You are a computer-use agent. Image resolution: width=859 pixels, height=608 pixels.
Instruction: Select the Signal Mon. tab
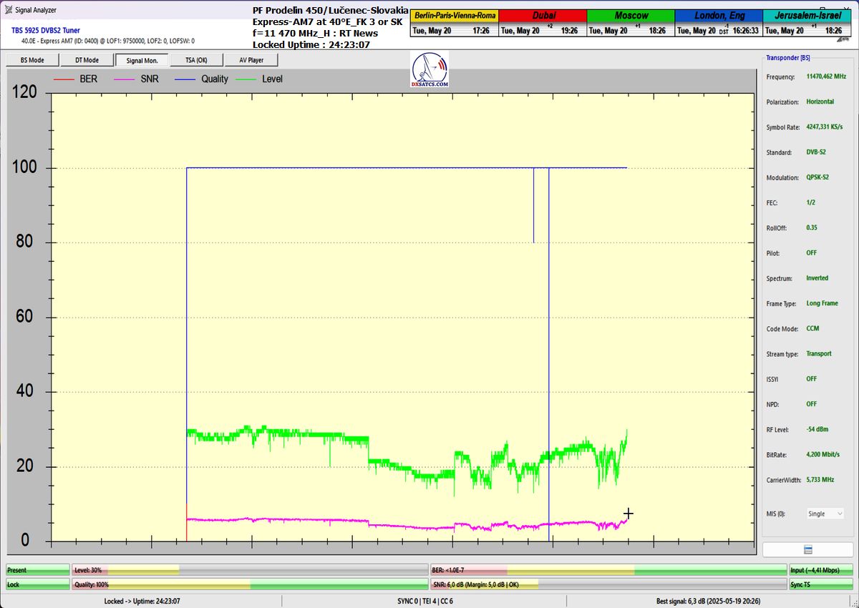[142, 60]
